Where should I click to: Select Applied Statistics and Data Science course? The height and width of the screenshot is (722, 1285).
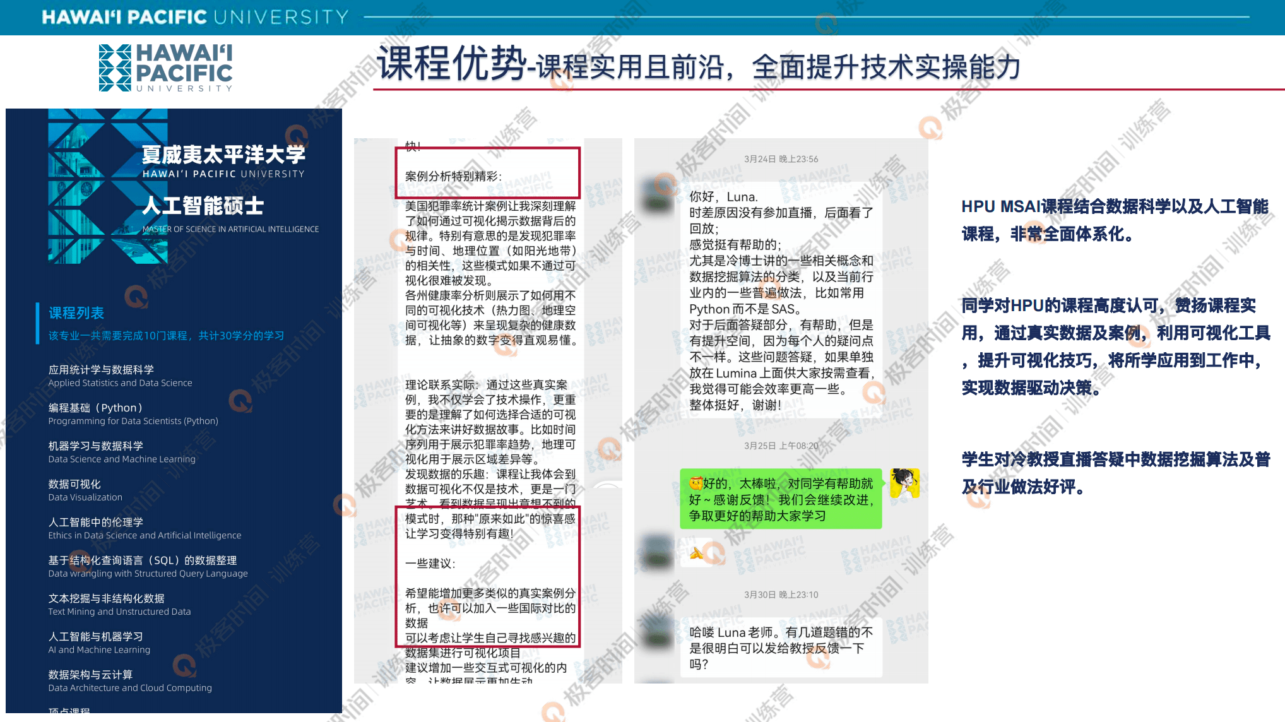tap(120, 376)
